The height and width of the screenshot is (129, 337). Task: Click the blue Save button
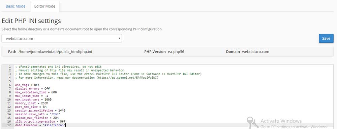[x=326, y=38]
